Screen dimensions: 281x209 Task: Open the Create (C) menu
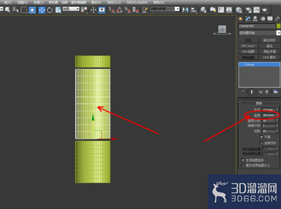tap(39, 2)
